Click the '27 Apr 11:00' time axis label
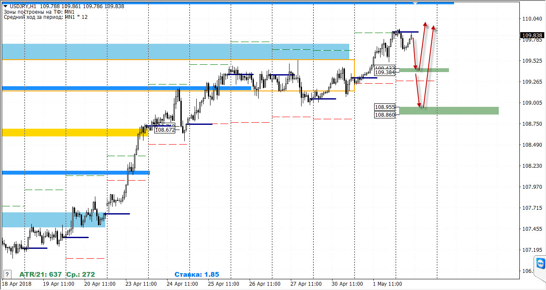The width and height of the screenshot is (546, 290). point(306,284)
